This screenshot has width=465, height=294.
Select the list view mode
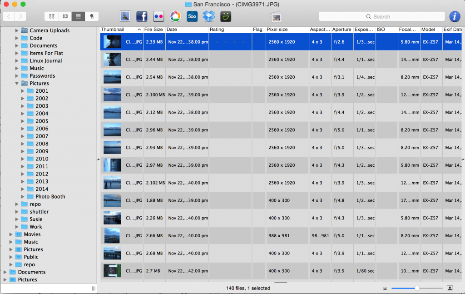click(78, 16)
